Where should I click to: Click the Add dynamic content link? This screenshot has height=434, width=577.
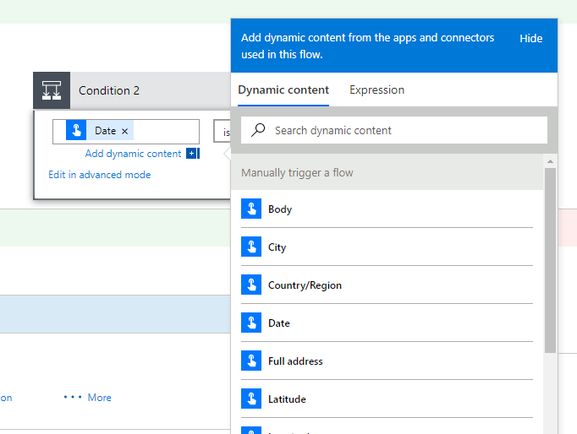(133, 154)
